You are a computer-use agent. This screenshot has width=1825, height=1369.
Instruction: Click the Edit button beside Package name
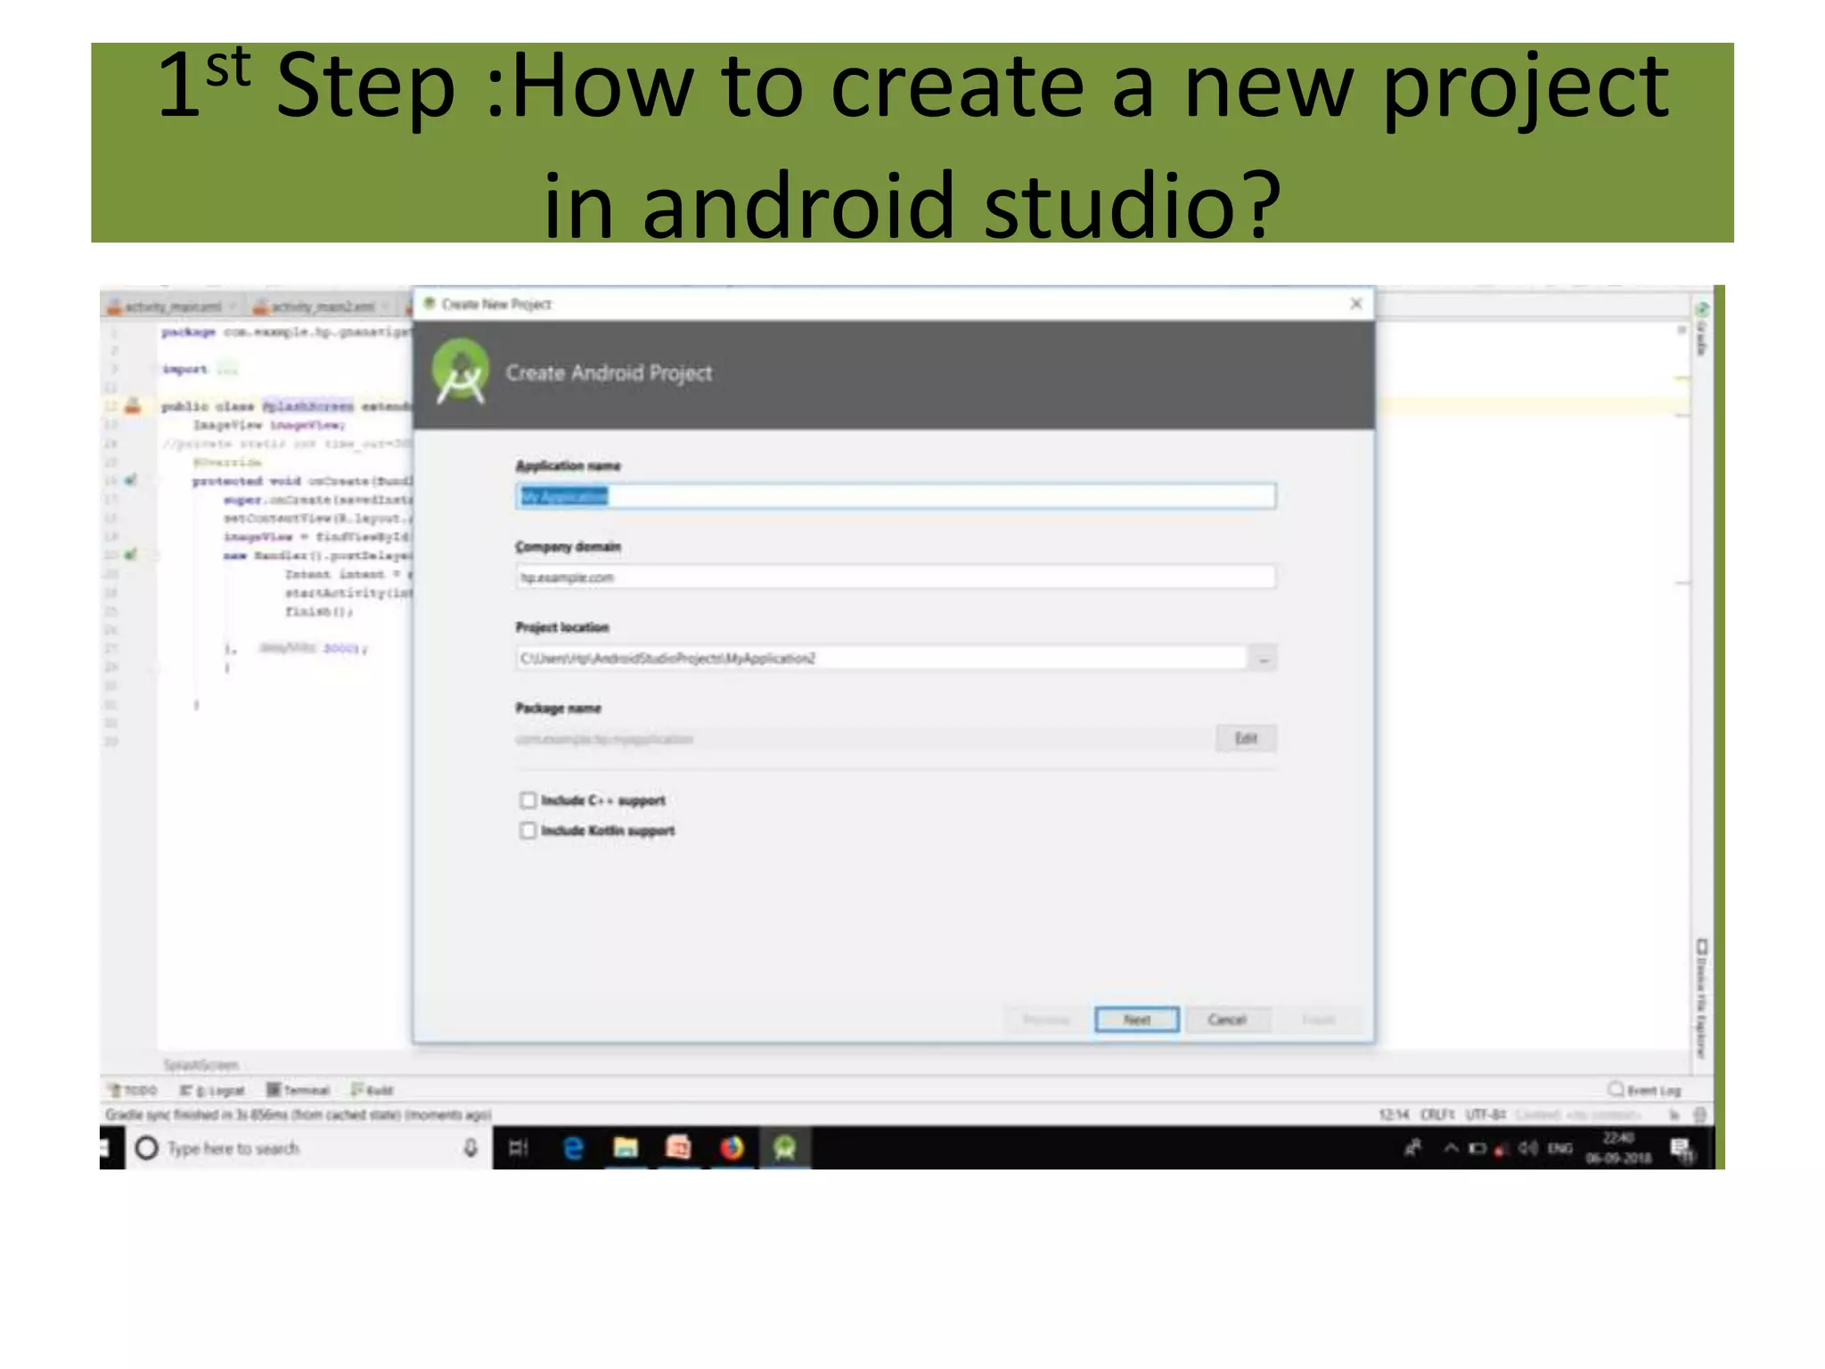(x=1246, y=738)
